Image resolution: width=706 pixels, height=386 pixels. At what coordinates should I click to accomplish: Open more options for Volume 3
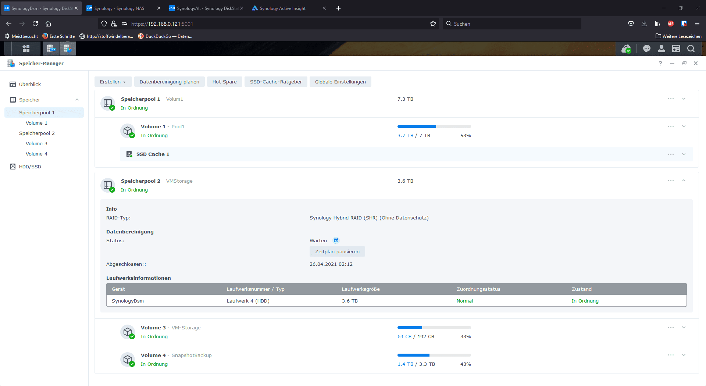pos(671,328)
